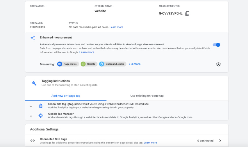Expand the Global site tag (gtag.js) section

click(x=31, y=106)
